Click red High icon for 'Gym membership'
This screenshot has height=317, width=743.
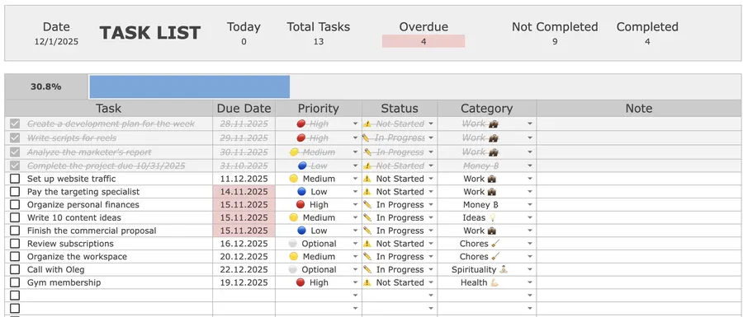coord(301,282)
